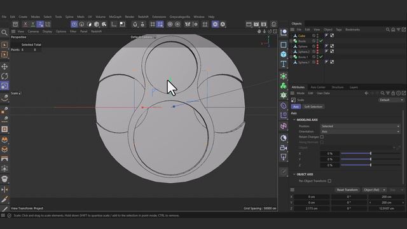
Task: Adjust the X axis percentage slider
Action: [x=371, y=153]
